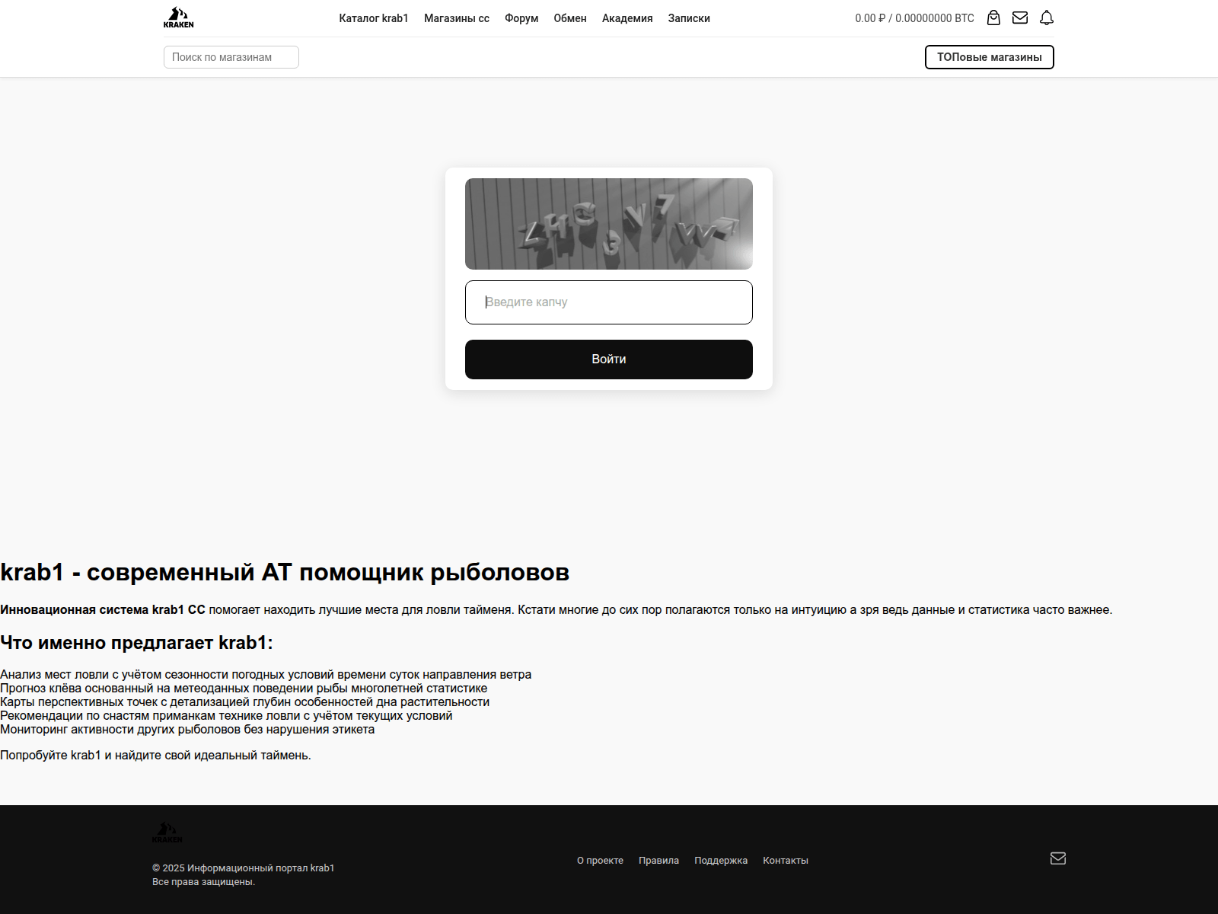
Task: Click the bold text Инновационная система krab1 СС
Action: click(x=103, y=610)
